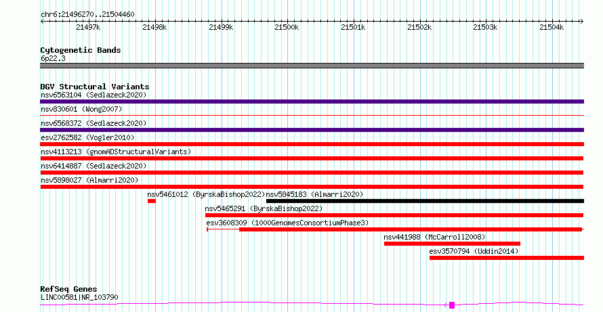Click the Cytogenetic Bands track title
Screen dimensions: 603x312
click(x=81, y=50)
